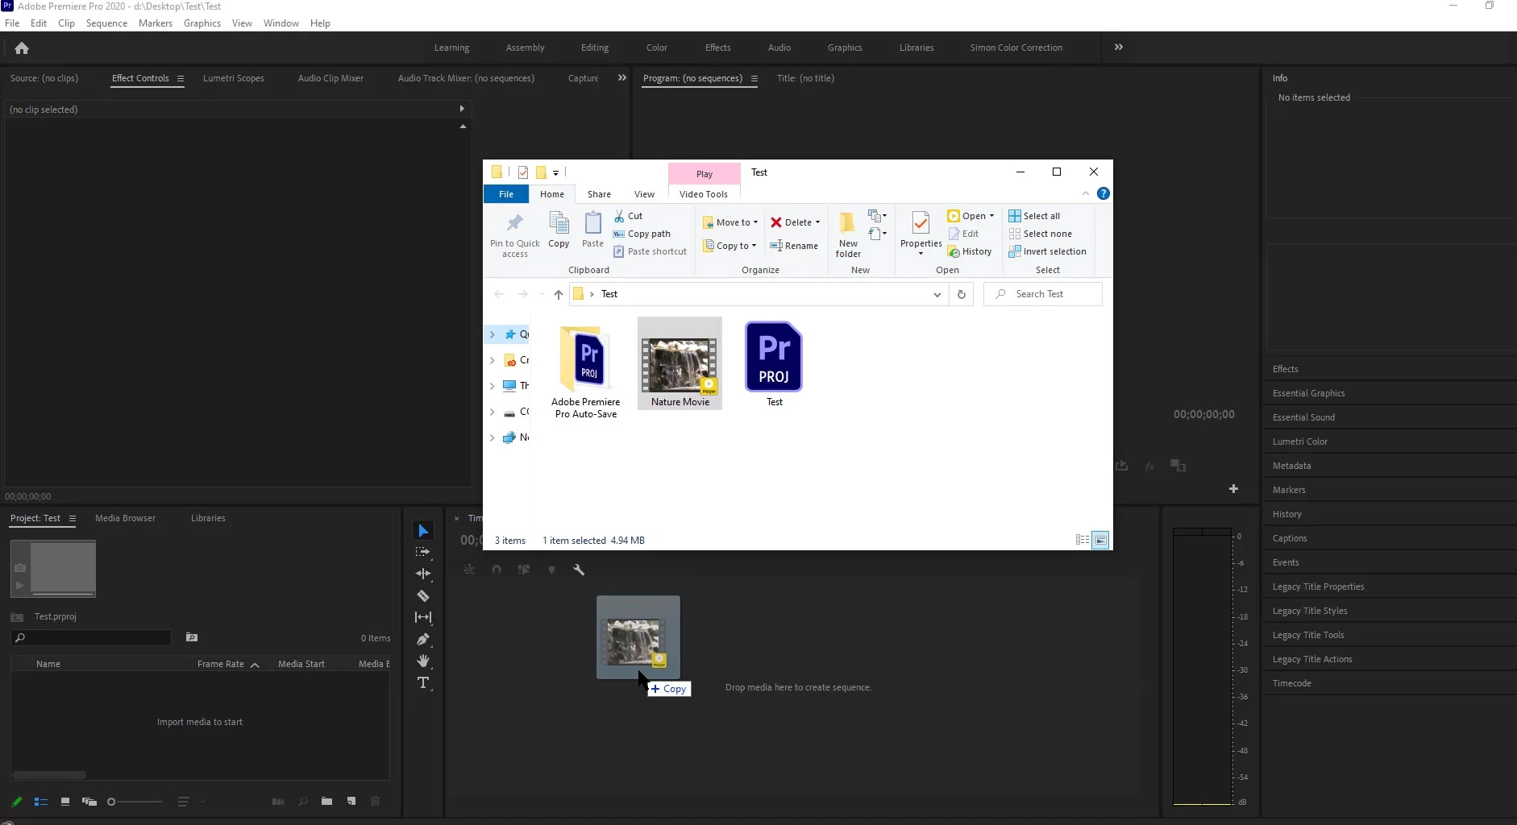
Task: Select the Pen tool in Premiere
Action: click(x=423, y=639)
